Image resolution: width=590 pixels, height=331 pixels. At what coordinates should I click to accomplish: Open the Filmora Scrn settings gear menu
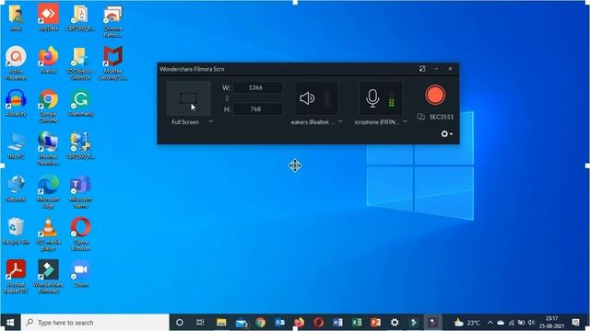pos(446,134)
